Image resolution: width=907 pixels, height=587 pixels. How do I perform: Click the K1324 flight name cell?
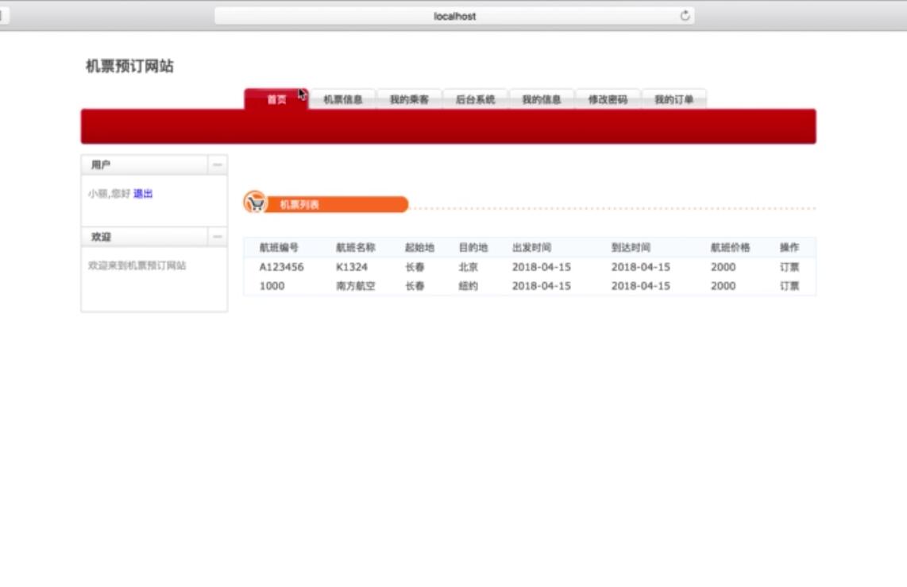click(352, 267)
